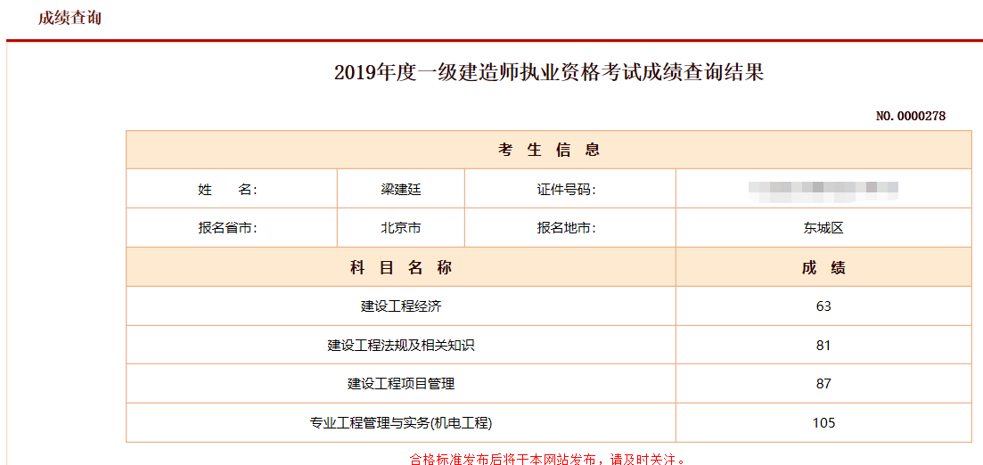This screenshot has height=465, width=983.
Task: Select the 专业工程管理与实务(机电工程) subject row
Action: pyautogui.click(x=400, y=423)
